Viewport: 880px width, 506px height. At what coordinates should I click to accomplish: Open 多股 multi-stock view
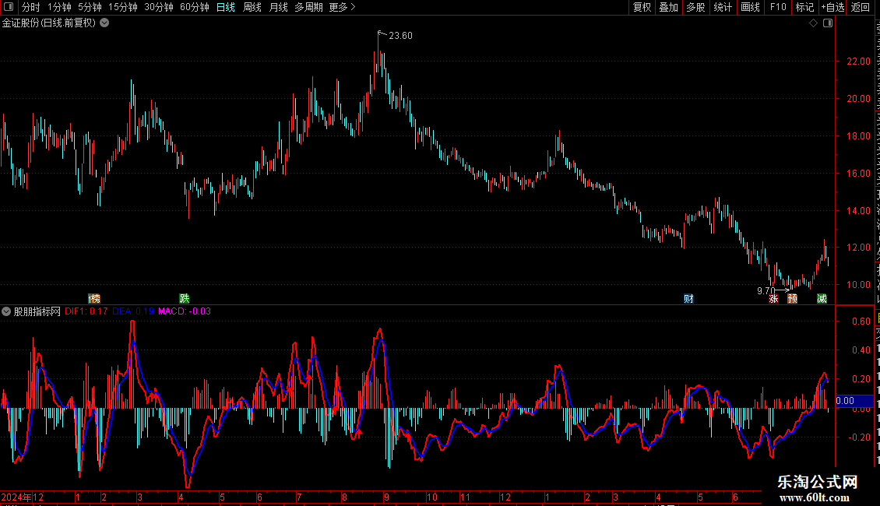point(695,7)
